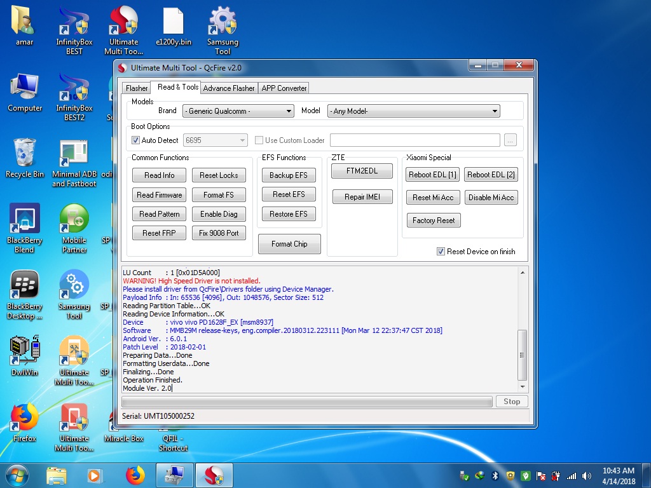Click the Restore EFS button
Viewport: 651px width, 488px height.
click(289, 213)
